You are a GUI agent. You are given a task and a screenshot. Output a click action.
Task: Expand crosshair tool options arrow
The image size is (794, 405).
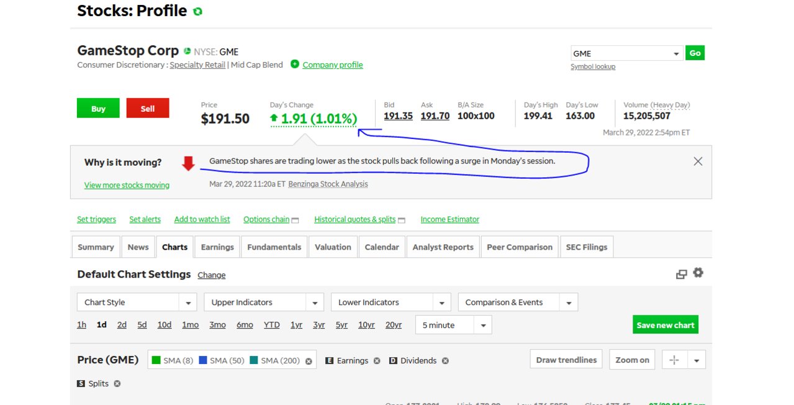(x=696, y=360)
